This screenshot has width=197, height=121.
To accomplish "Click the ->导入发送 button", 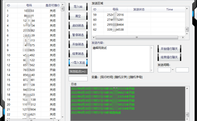I will 78,62.
